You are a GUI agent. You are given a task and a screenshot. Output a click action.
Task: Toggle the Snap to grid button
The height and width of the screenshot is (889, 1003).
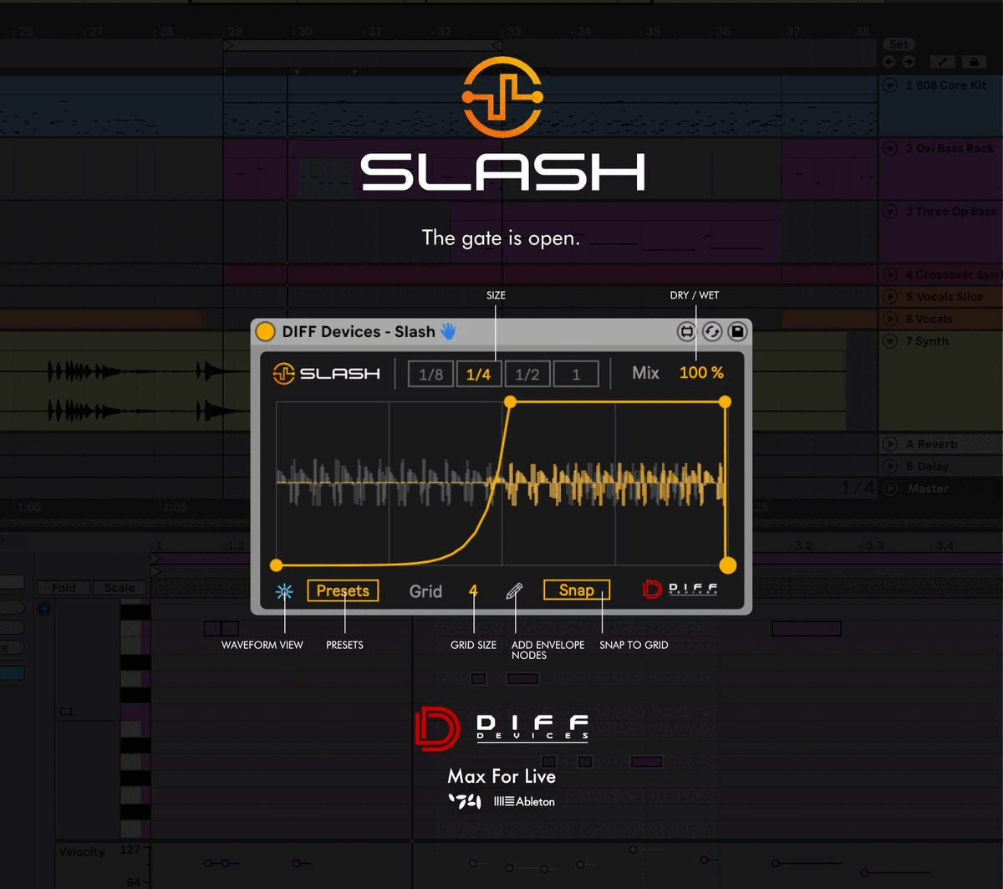click(577, 590)
